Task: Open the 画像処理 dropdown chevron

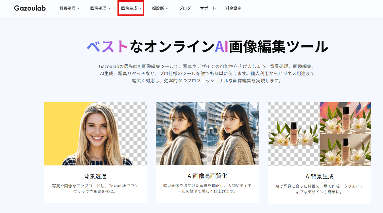Action: pos(110,8)
